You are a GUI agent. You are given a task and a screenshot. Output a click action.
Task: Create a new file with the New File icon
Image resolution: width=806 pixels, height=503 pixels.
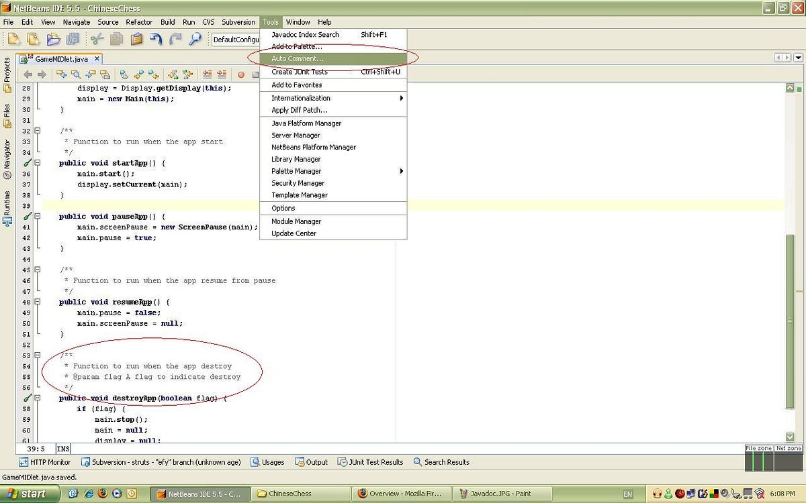pyautogui.click(x=12, y=39)
